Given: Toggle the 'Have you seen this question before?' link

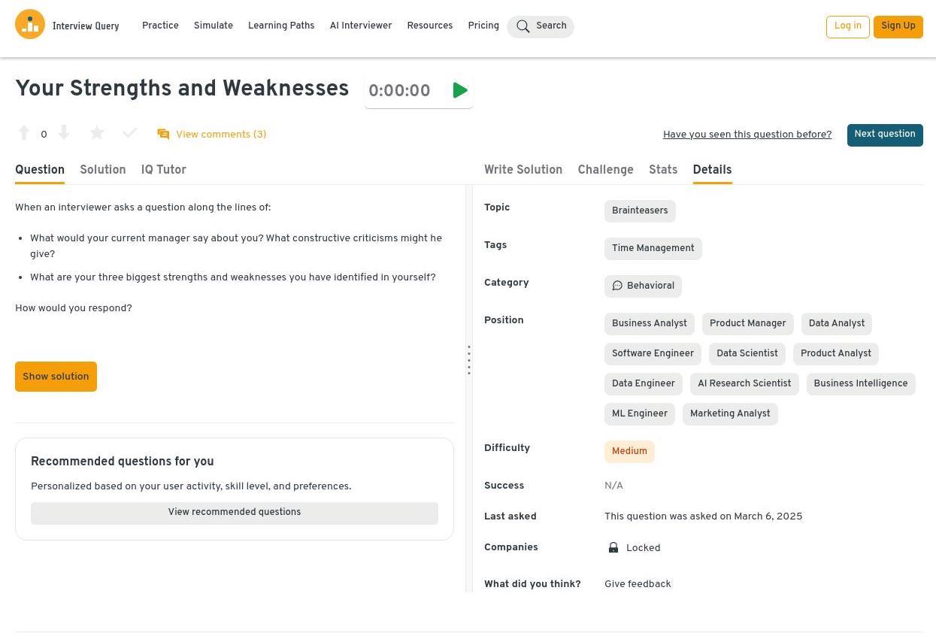Looking at the screenshot, I should point(747,135).
